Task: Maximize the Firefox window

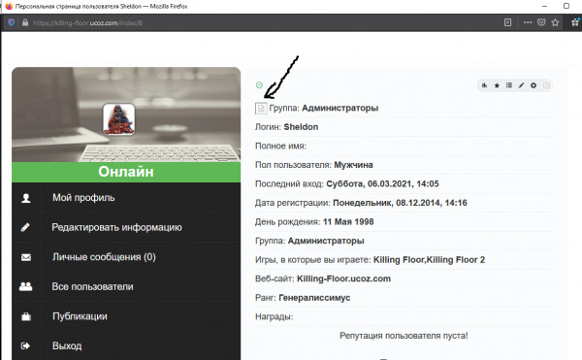Action: point(566,6)
